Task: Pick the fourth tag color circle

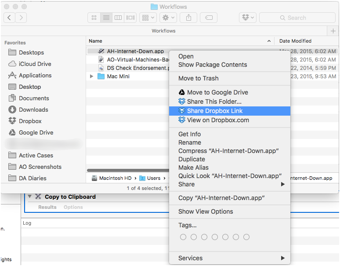Action: 215,237
